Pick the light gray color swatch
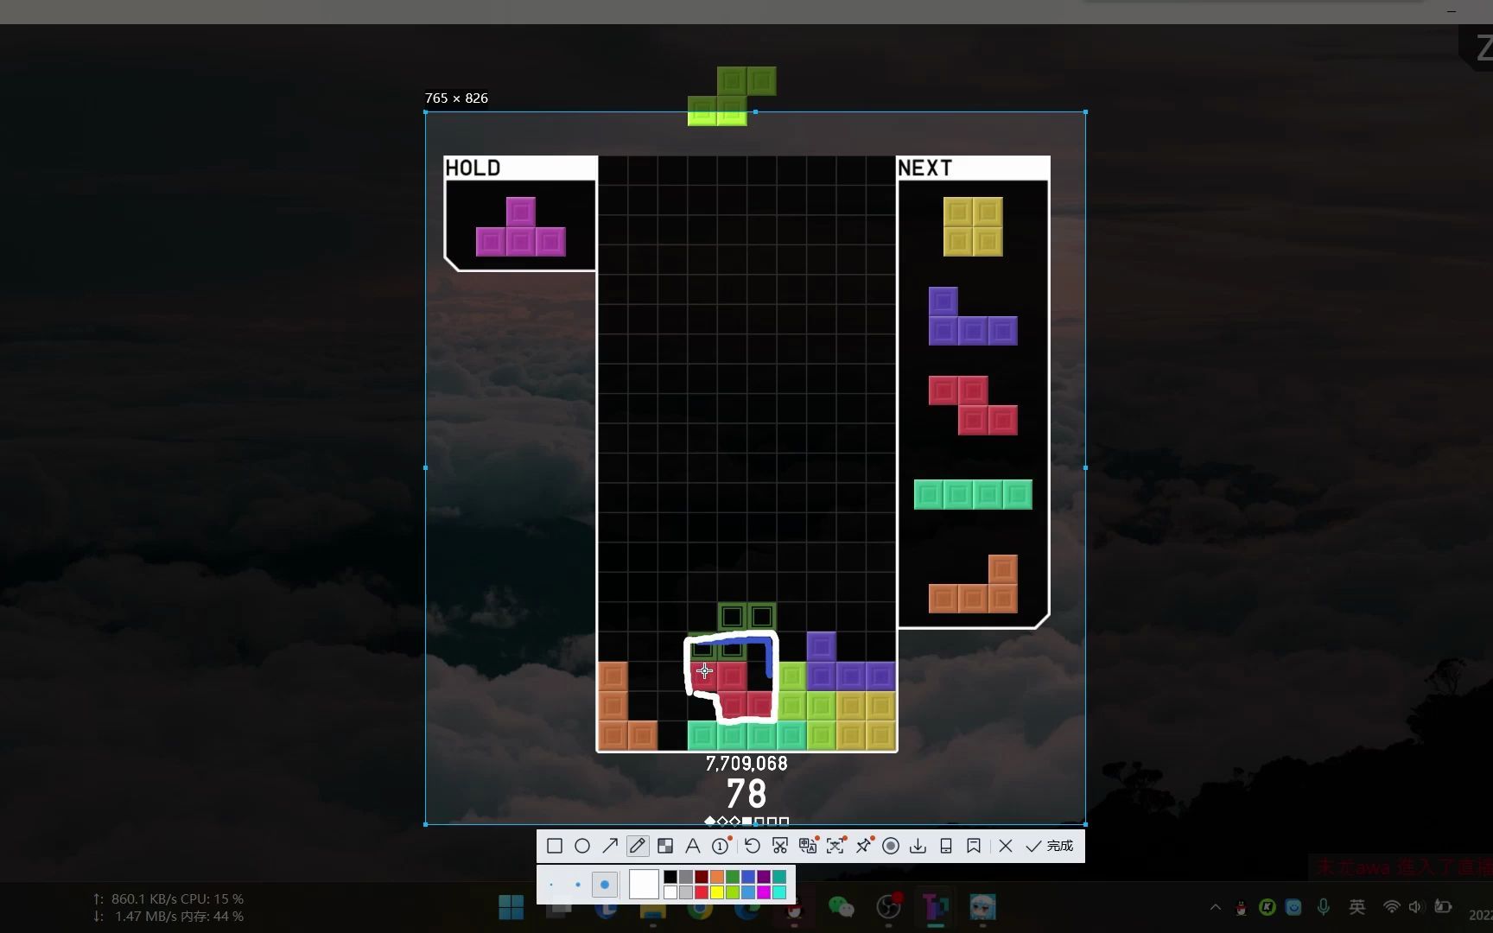This screenshot has height=933, width=1493. [686, 892]
